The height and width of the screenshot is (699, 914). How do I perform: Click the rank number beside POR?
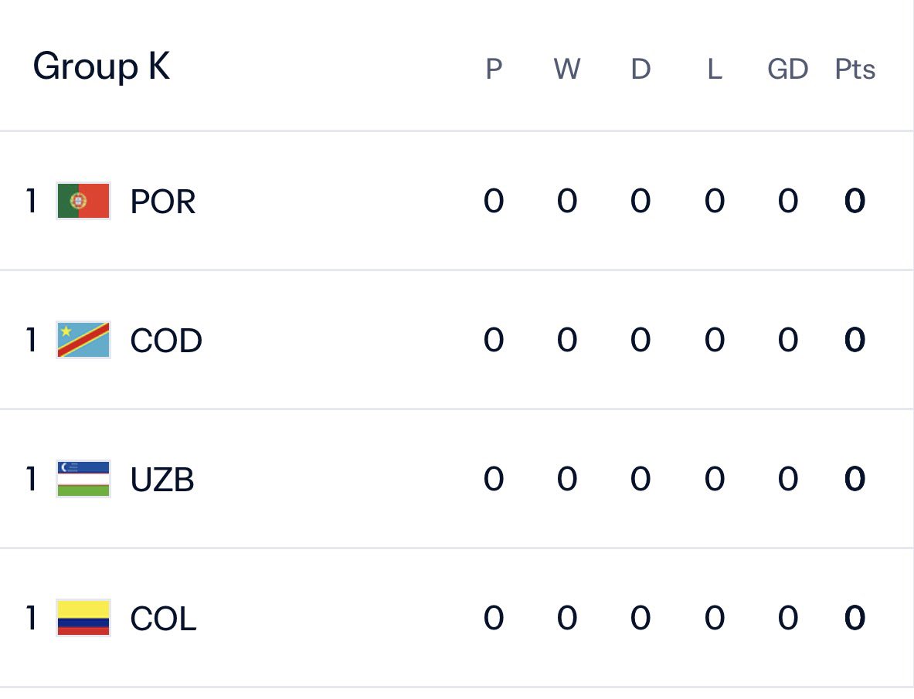click(32, 201)
